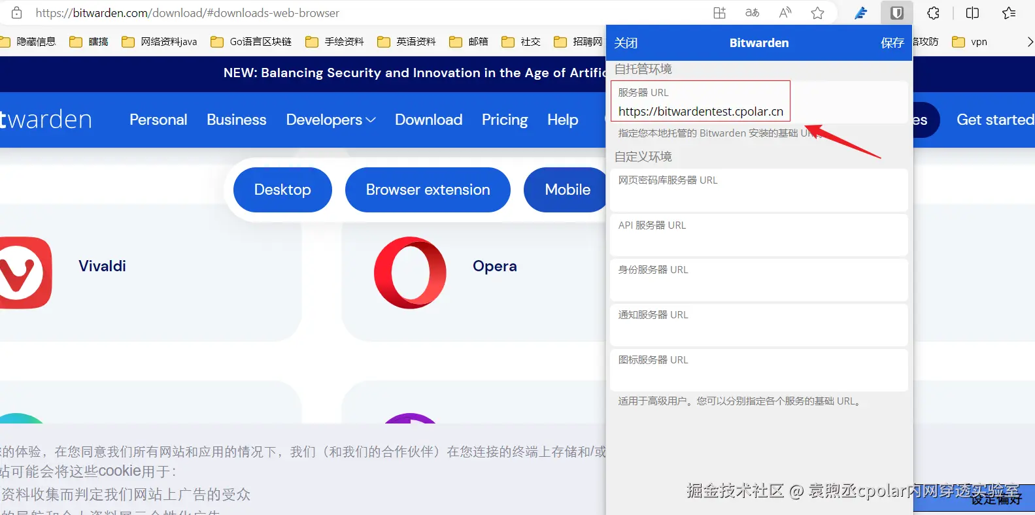Viewport: 1035px width, 515px height.
Task: Click the 通知服务器 URL field
Action: pos(758,325)
